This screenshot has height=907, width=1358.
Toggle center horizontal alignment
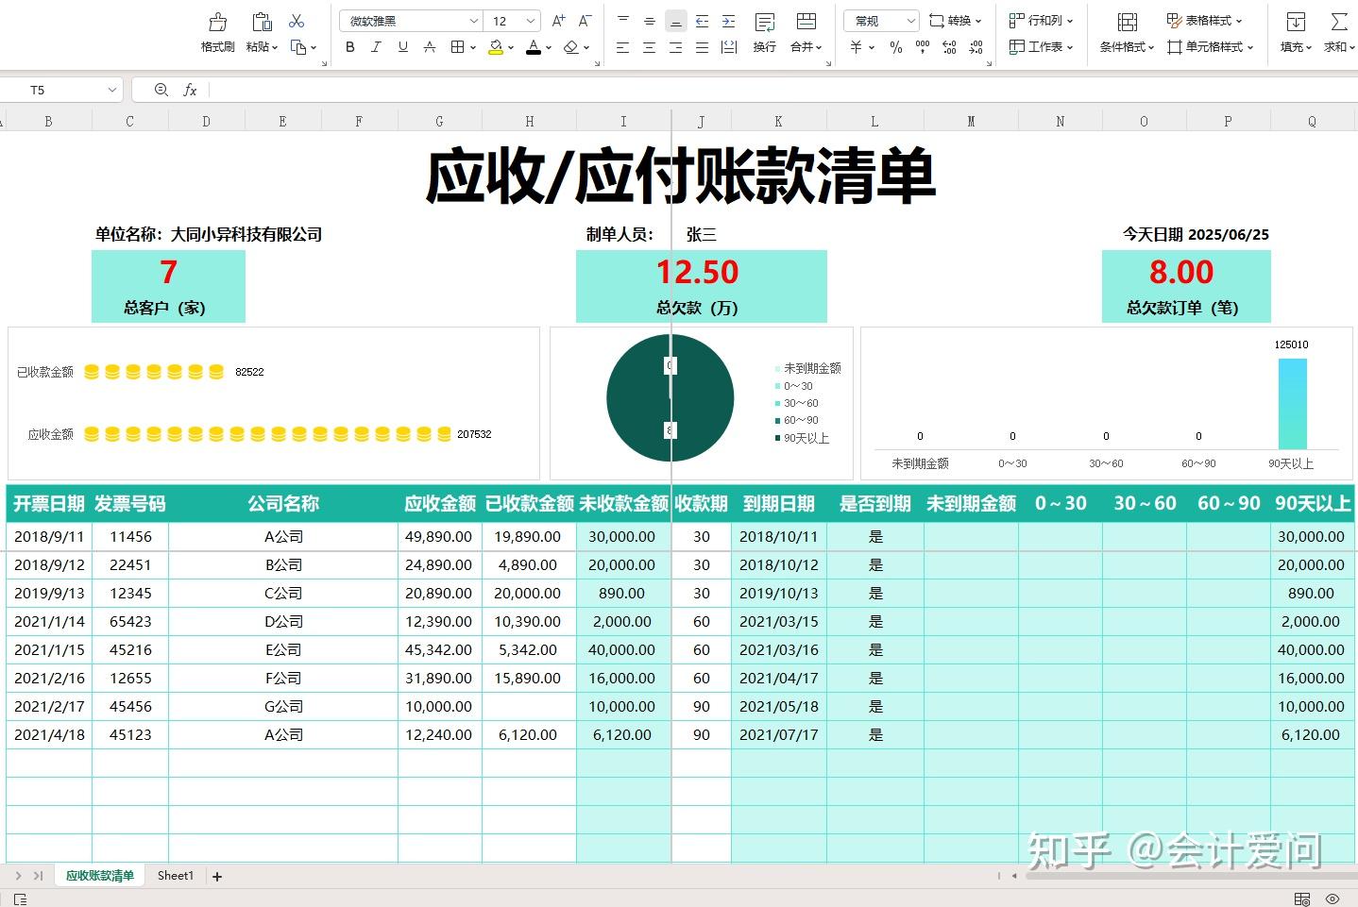tap(649, 46)
